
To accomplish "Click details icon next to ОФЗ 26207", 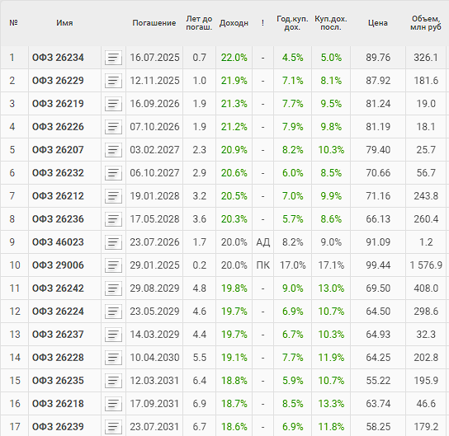I will 113,150.
